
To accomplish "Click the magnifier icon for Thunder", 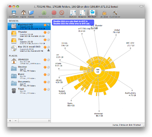I will click(x=48, y=33).
